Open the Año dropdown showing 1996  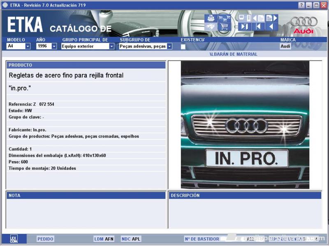click(46, 46)
